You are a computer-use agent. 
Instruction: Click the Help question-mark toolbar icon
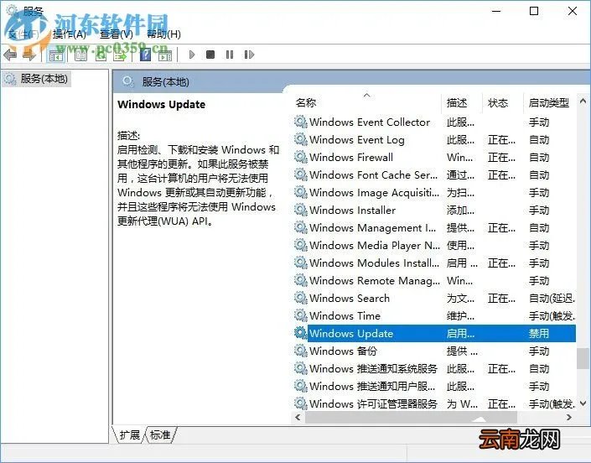click(x=145, y=55)
